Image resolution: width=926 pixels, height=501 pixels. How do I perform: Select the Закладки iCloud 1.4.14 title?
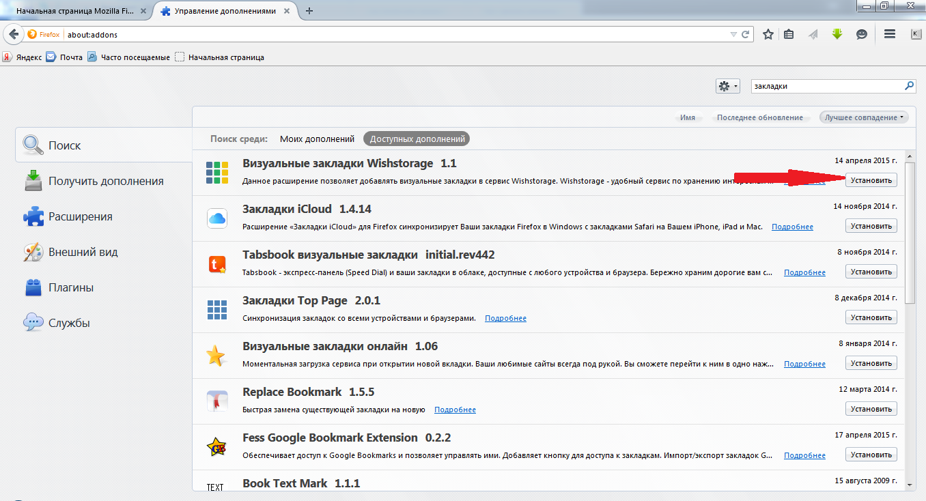pyautogui.click(x=307, y=209)
